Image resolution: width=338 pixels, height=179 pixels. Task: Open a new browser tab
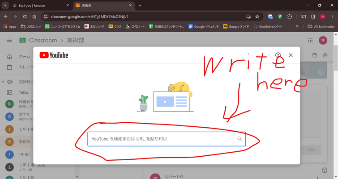pyautogui.click(x=140, y=5)
